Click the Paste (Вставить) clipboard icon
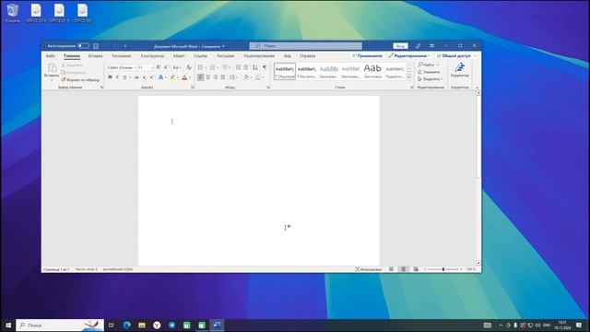Screen dimensions: 590x332 pyautogui.click(x=52, y=67)
